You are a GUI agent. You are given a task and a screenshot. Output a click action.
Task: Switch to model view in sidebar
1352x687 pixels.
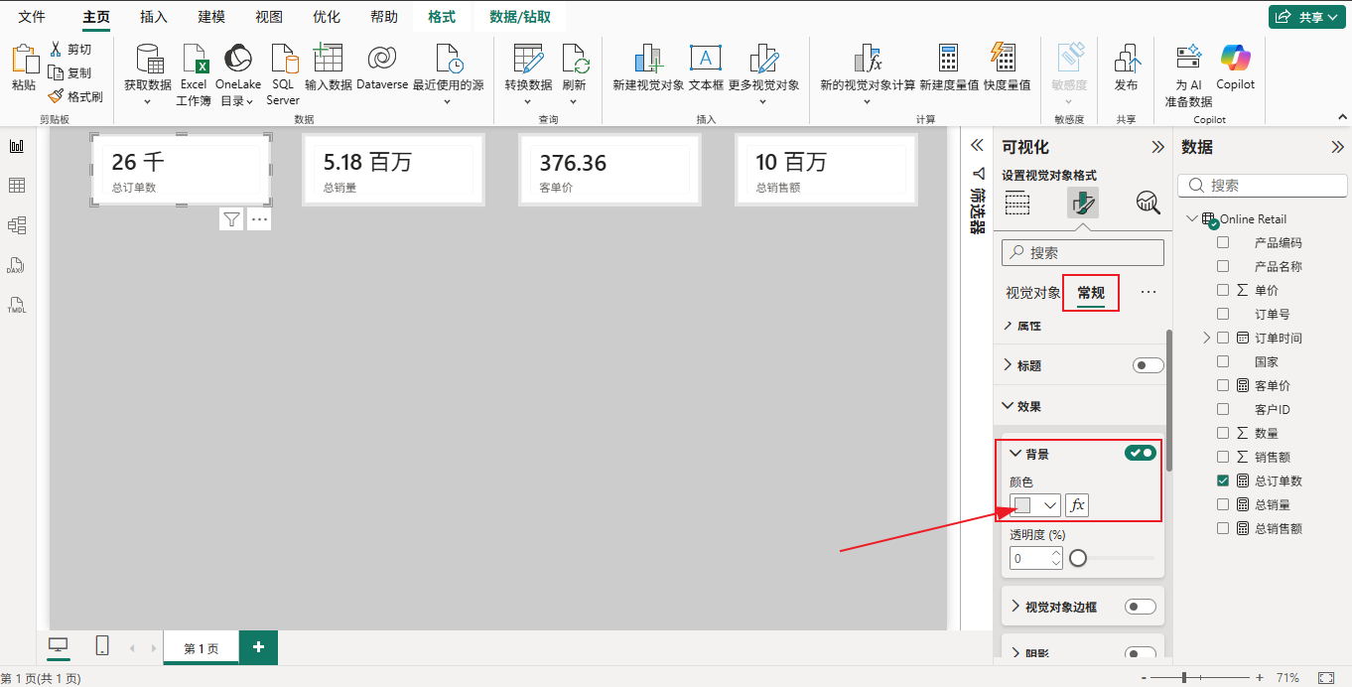click(x=17, y=225)
